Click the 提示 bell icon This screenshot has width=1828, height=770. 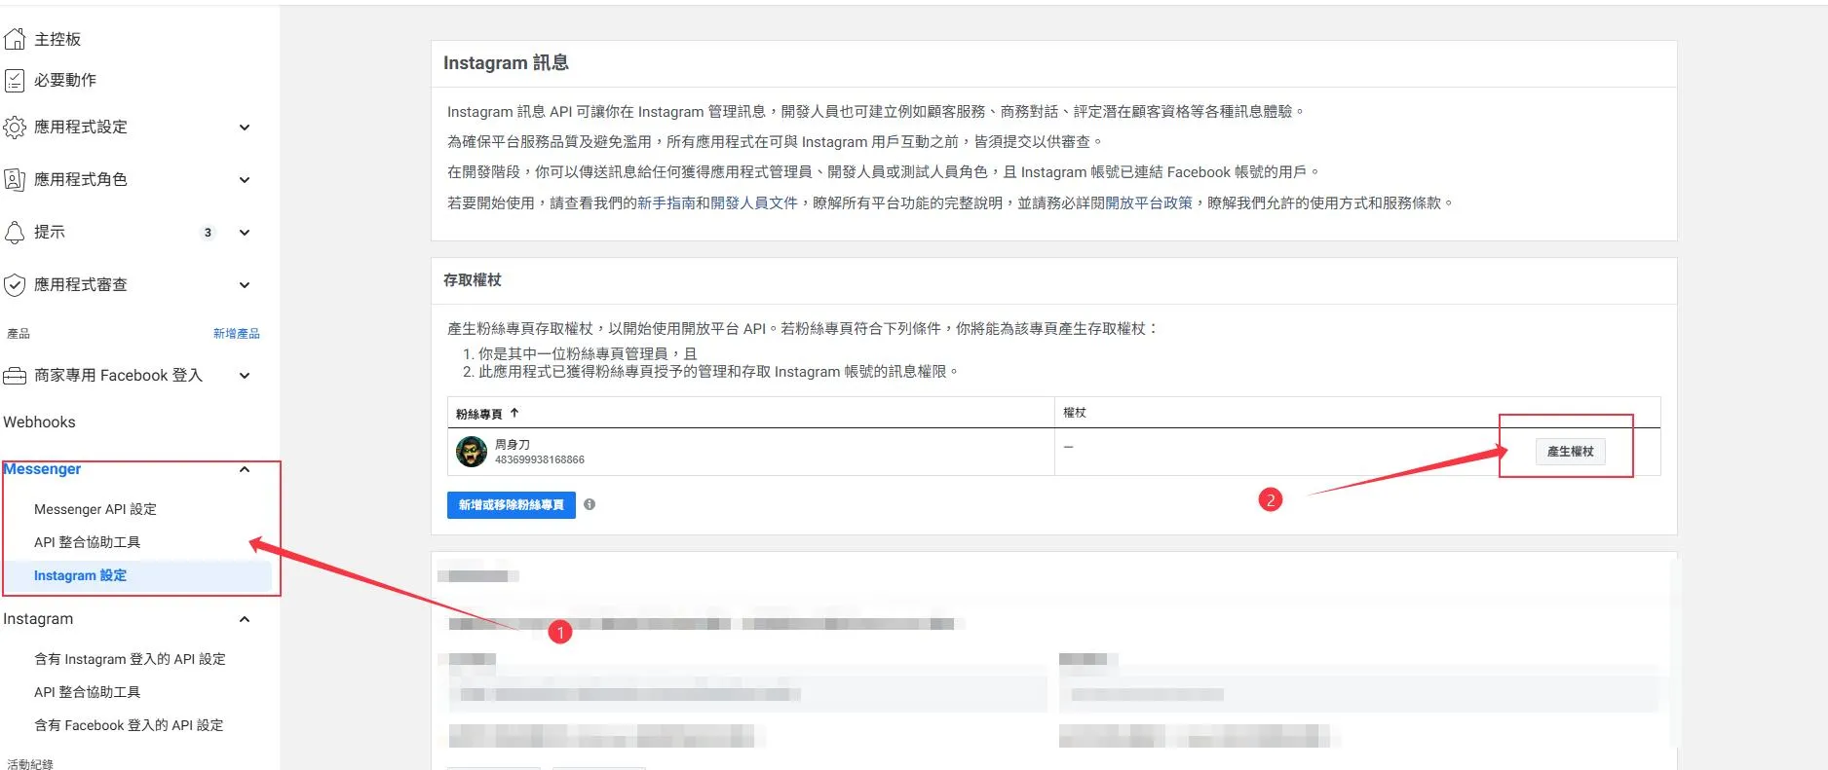pos(15,233)
